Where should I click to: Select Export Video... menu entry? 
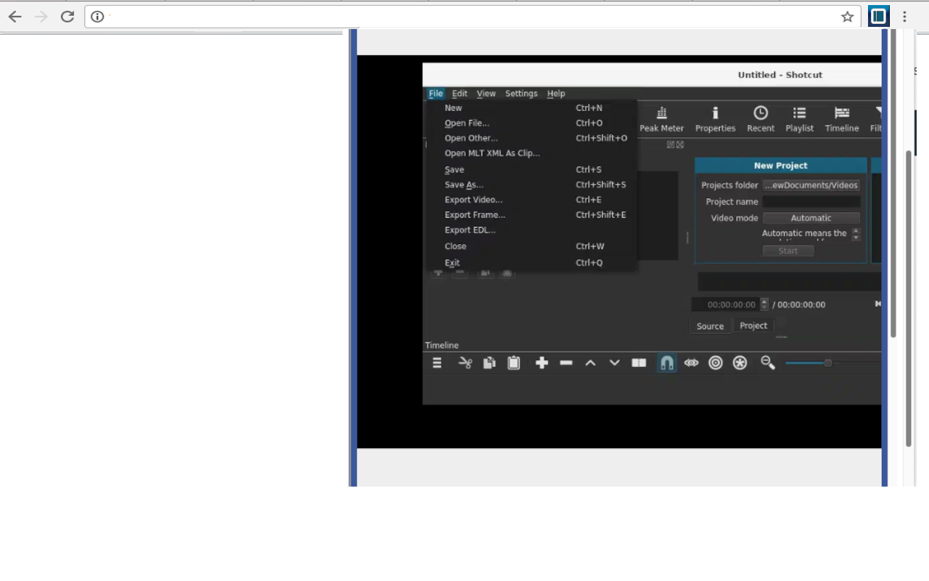click(x=531, y=200)
